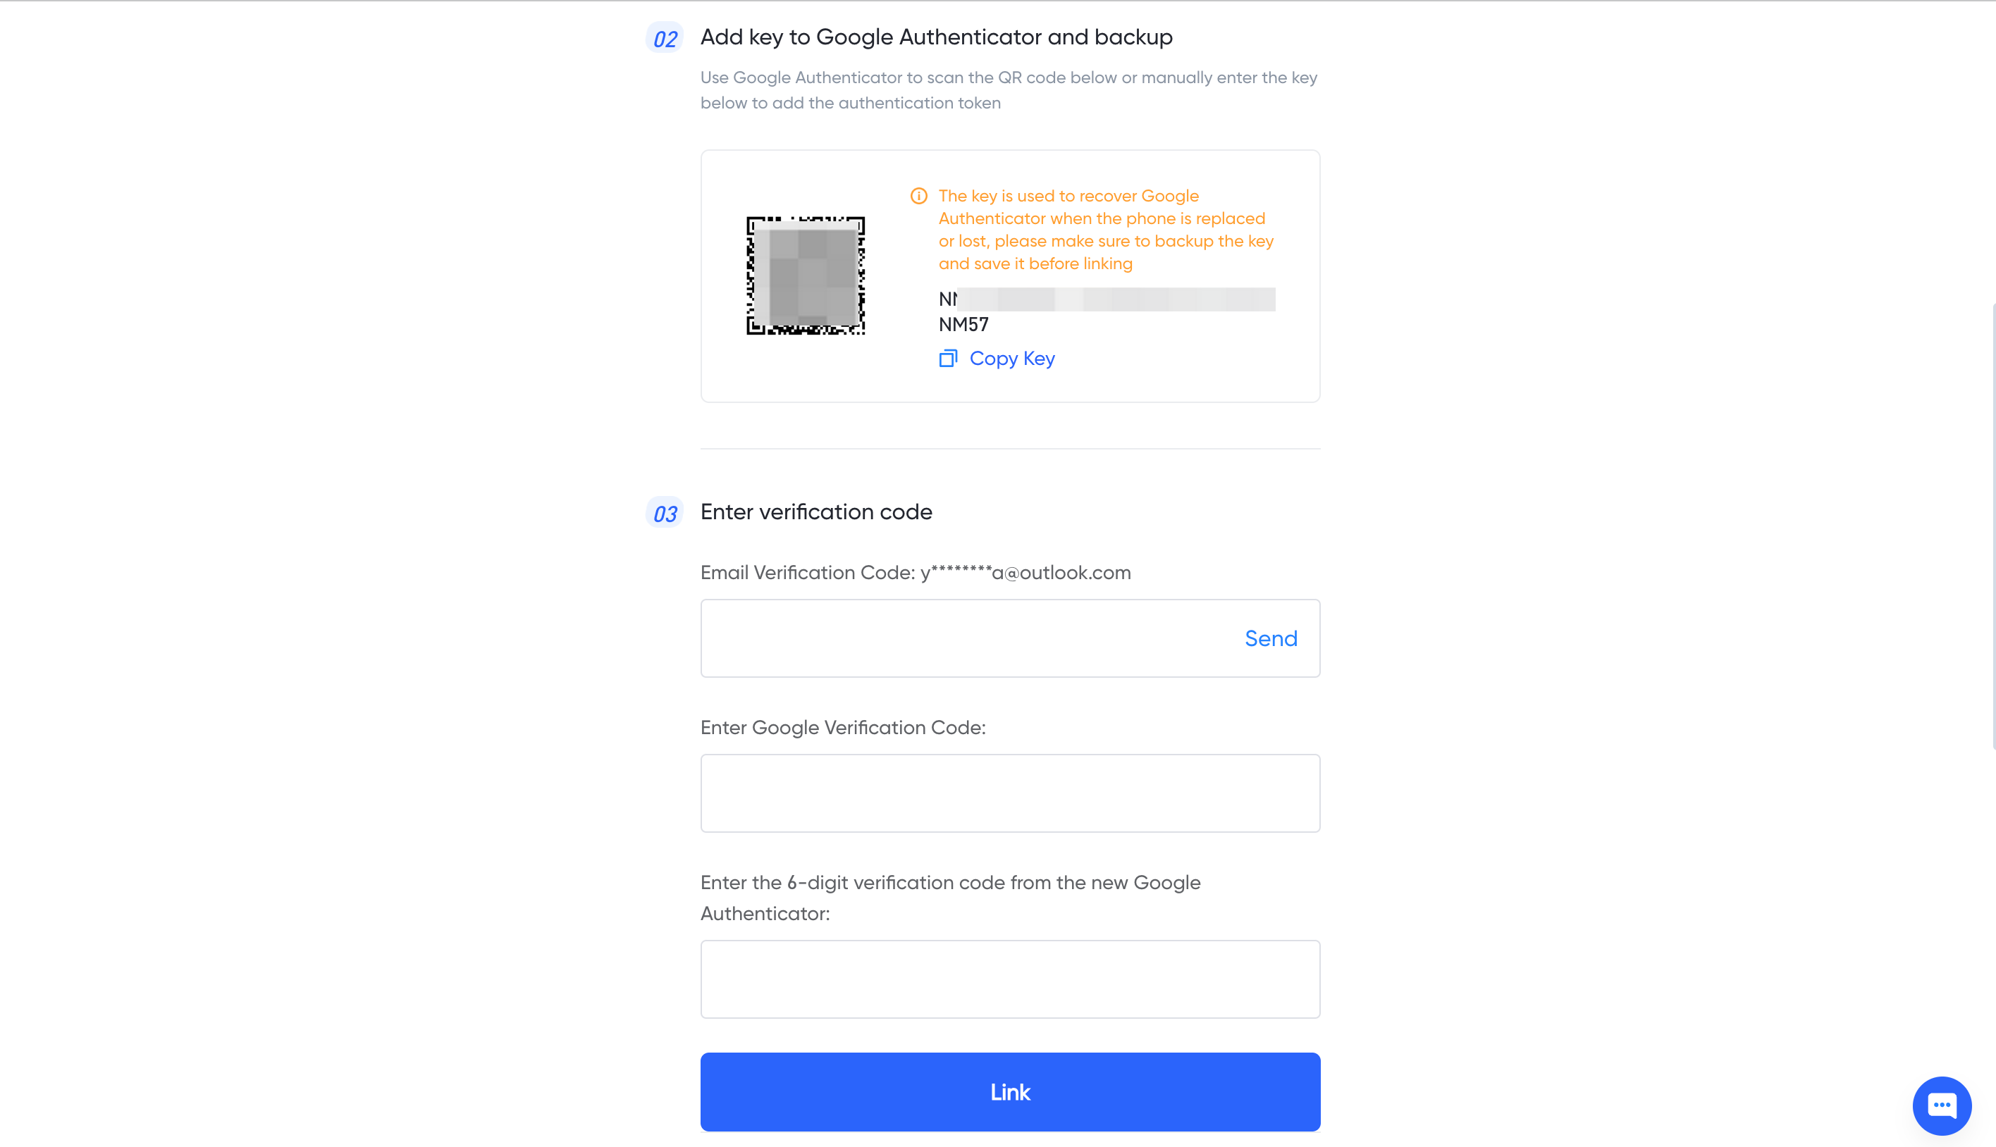Open the live chat support bubble
Image resolution: width=1996 pixels, height=1147 pixels.
1942,1106
